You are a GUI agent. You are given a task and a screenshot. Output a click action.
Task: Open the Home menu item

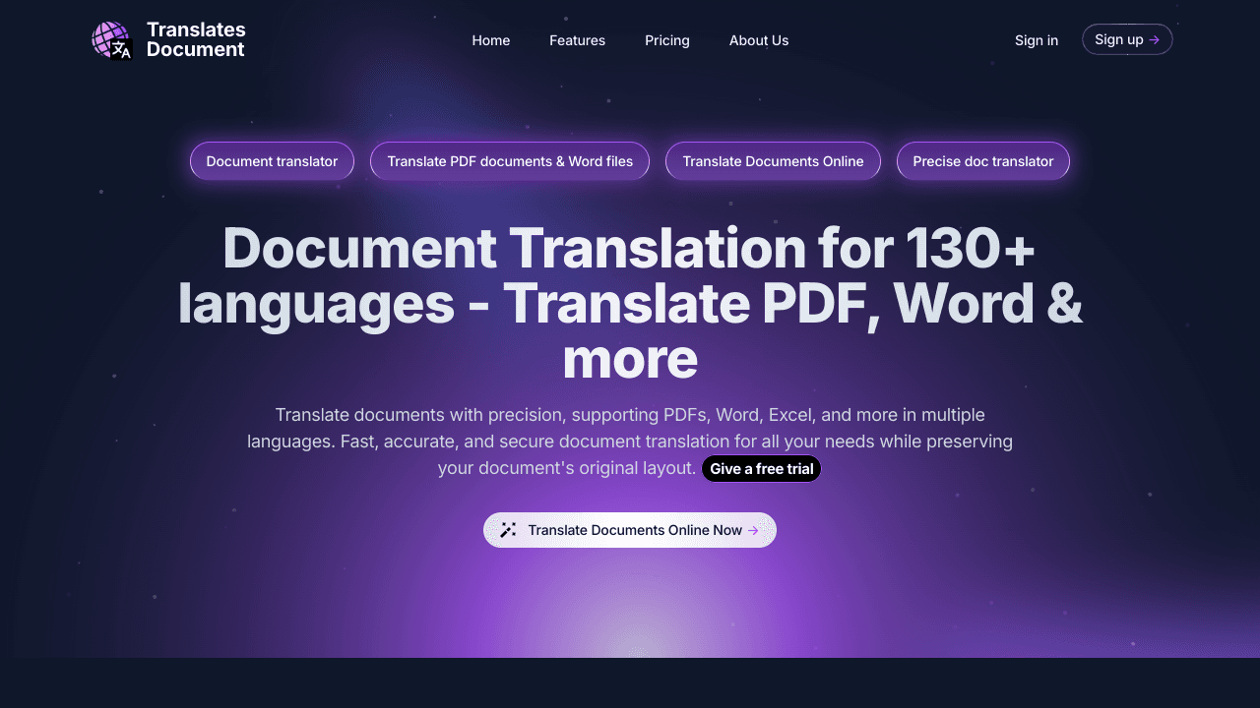pyautogui.click(x=491, y=40)
